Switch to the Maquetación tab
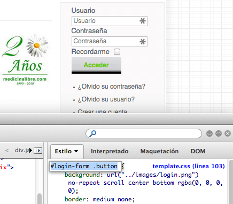 tap(159, 151)
